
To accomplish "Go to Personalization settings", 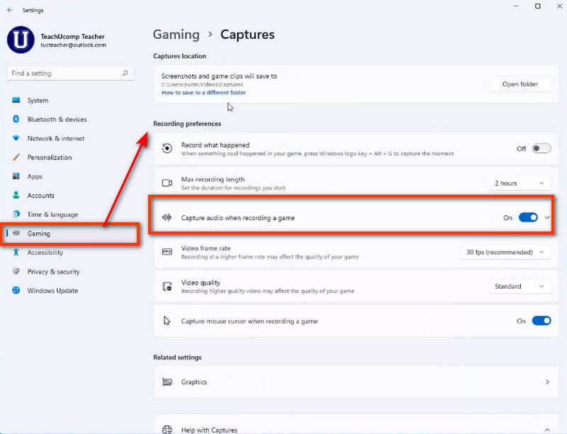I will point(50,158).
